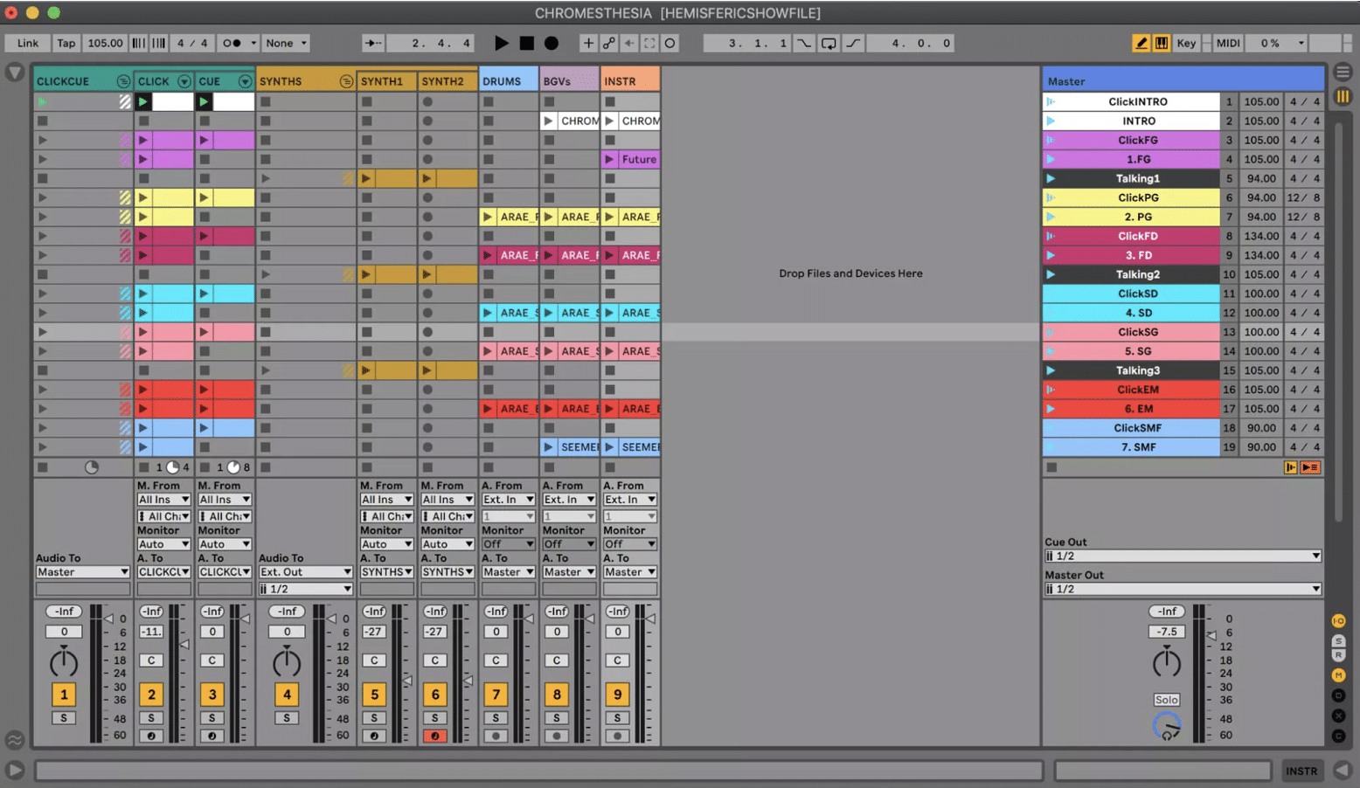Open DRUMS Monitor Off dropdown
The image size is (1360, 788).
coord(509,544)
